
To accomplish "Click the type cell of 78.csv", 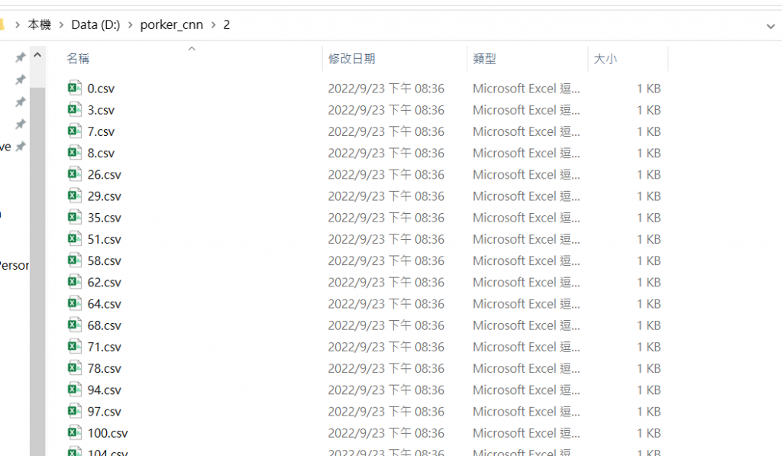I will 526,368.
